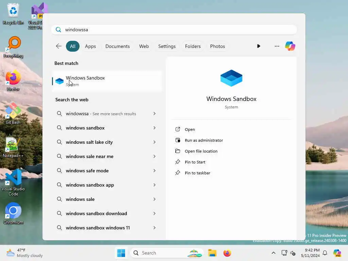Click the taskbar Search box

tap(167, 253)
